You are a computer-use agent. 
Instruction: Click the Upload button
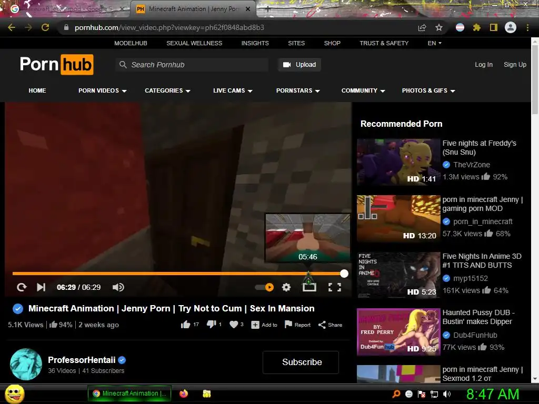(x=300, y=65)
